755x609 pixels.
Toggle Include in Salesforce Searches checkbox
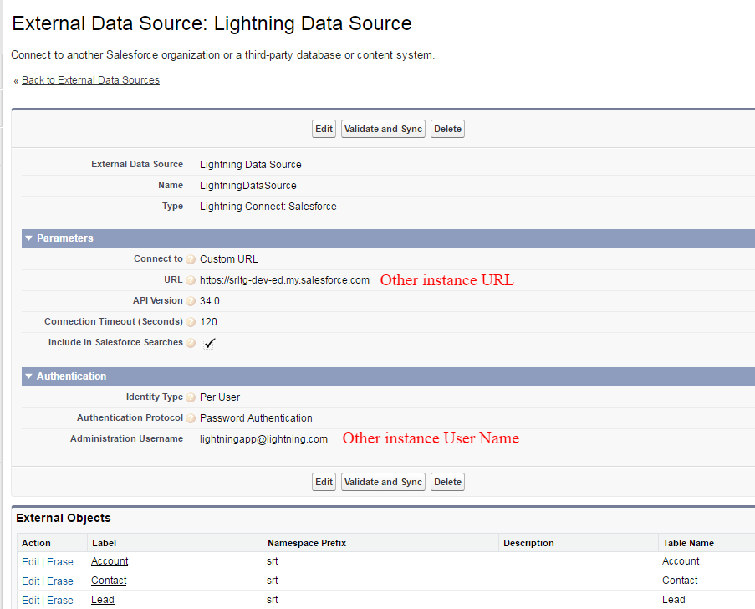point(209,344)
